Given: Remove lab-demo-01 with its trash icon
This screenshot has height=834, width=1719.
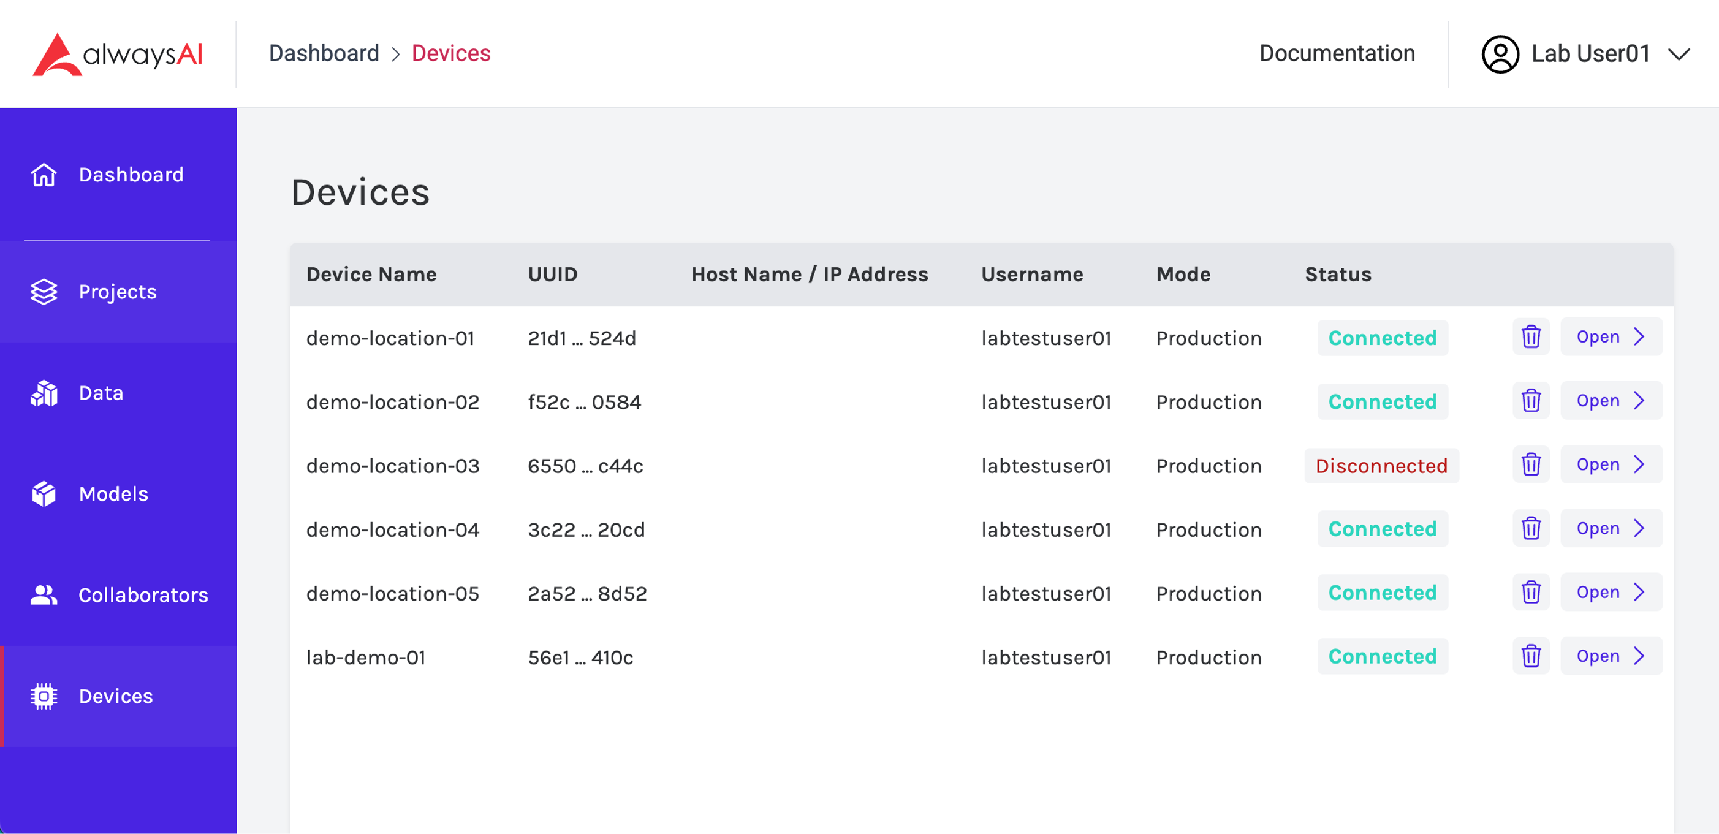Looking at the screenshot, I should point(1530,656).
